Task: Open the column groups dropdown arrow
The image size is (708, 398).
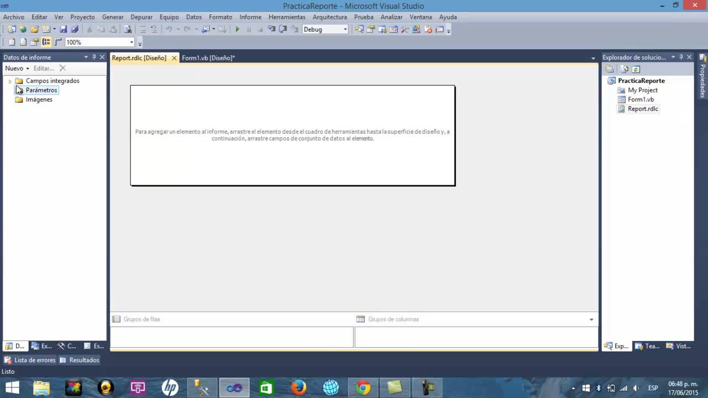Action: coord(591,320)
